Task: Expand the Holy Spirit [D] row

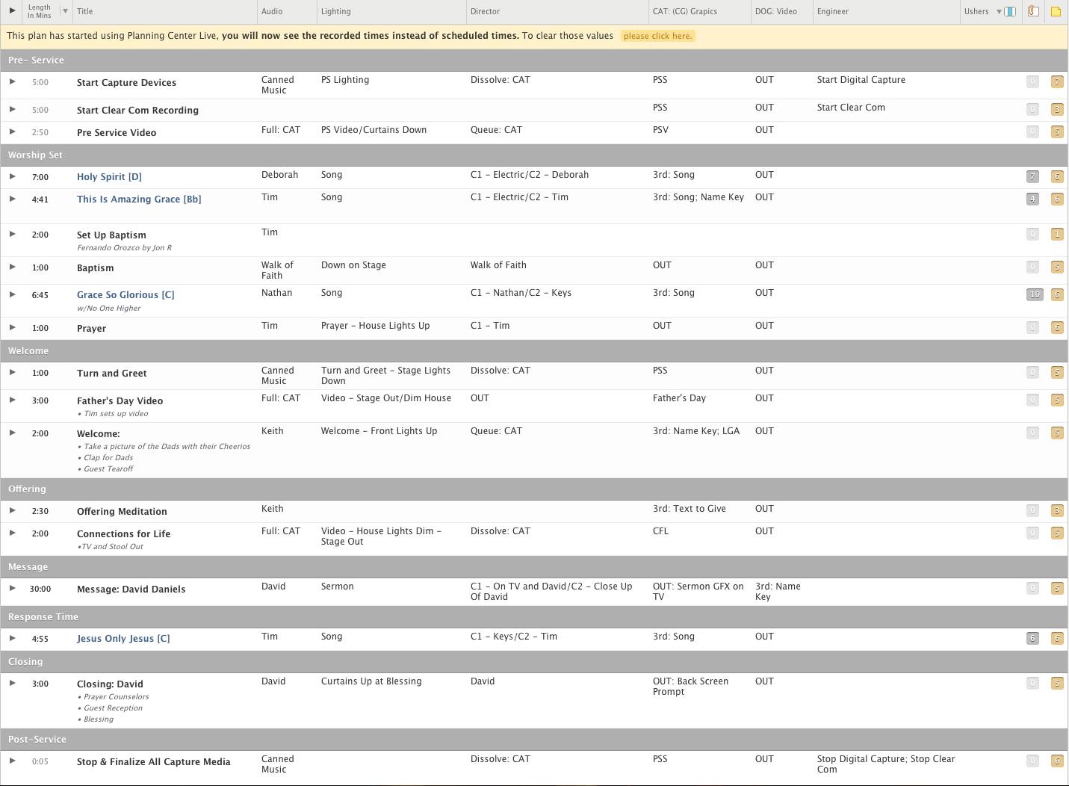Action: point(12,176)
